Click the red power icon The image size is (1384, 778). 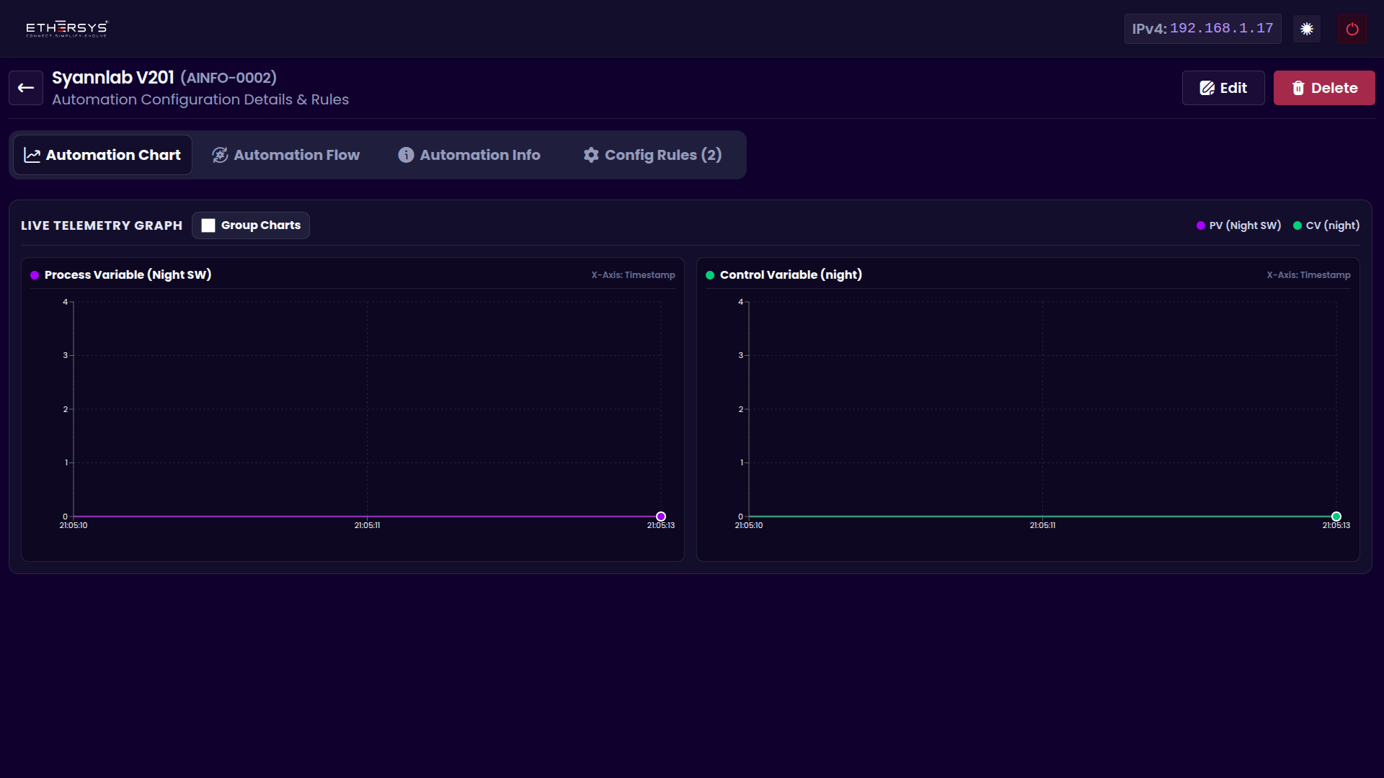coord(1352,29)
